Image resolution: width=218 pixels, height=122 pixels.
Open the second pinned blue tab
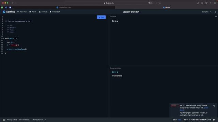pyautogui.click(x=6, y=7)
